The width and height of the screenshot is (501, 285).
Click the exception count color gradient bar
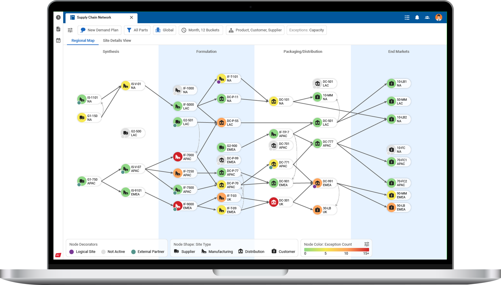(336, 250)
